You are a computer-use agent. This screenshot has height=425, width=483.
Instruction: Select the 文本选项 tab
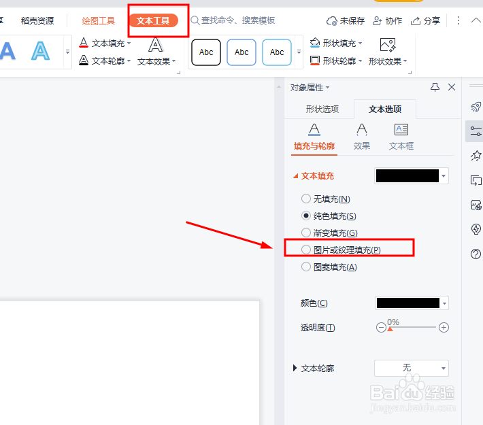[x=385, y=109]
